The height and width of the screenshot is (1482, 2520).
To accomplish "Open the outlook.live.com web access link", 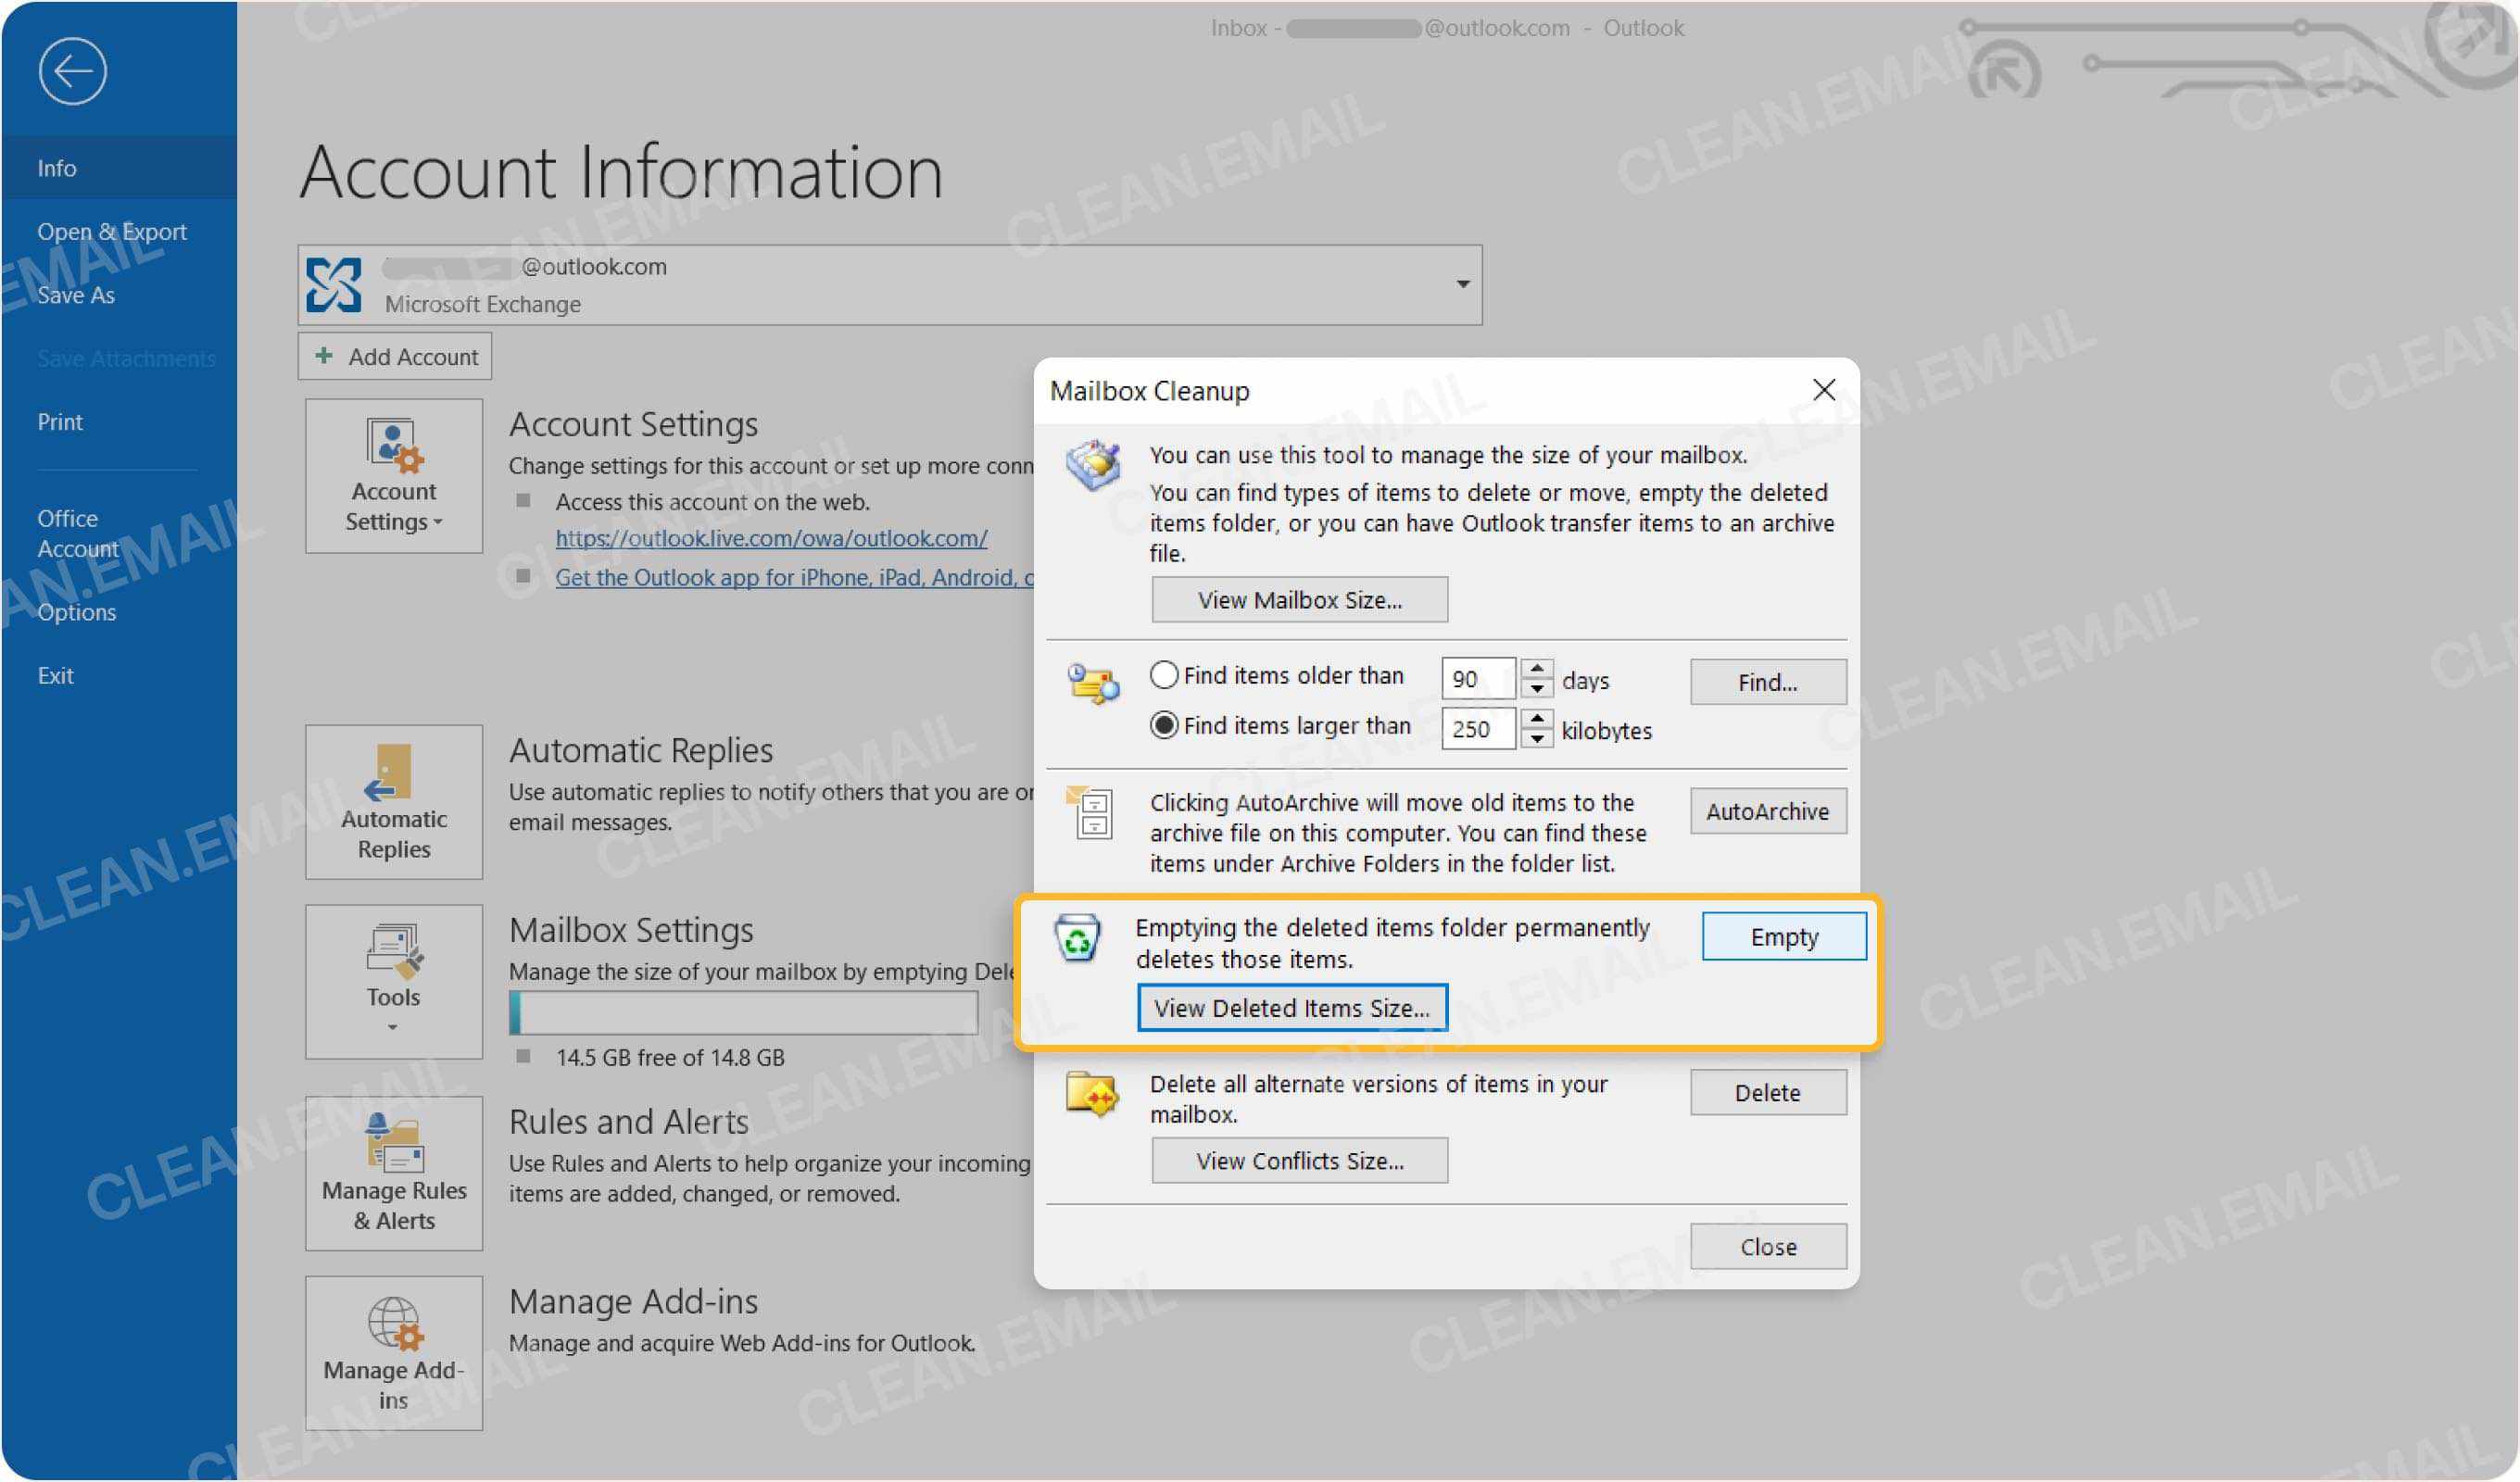I will (771, 538).
